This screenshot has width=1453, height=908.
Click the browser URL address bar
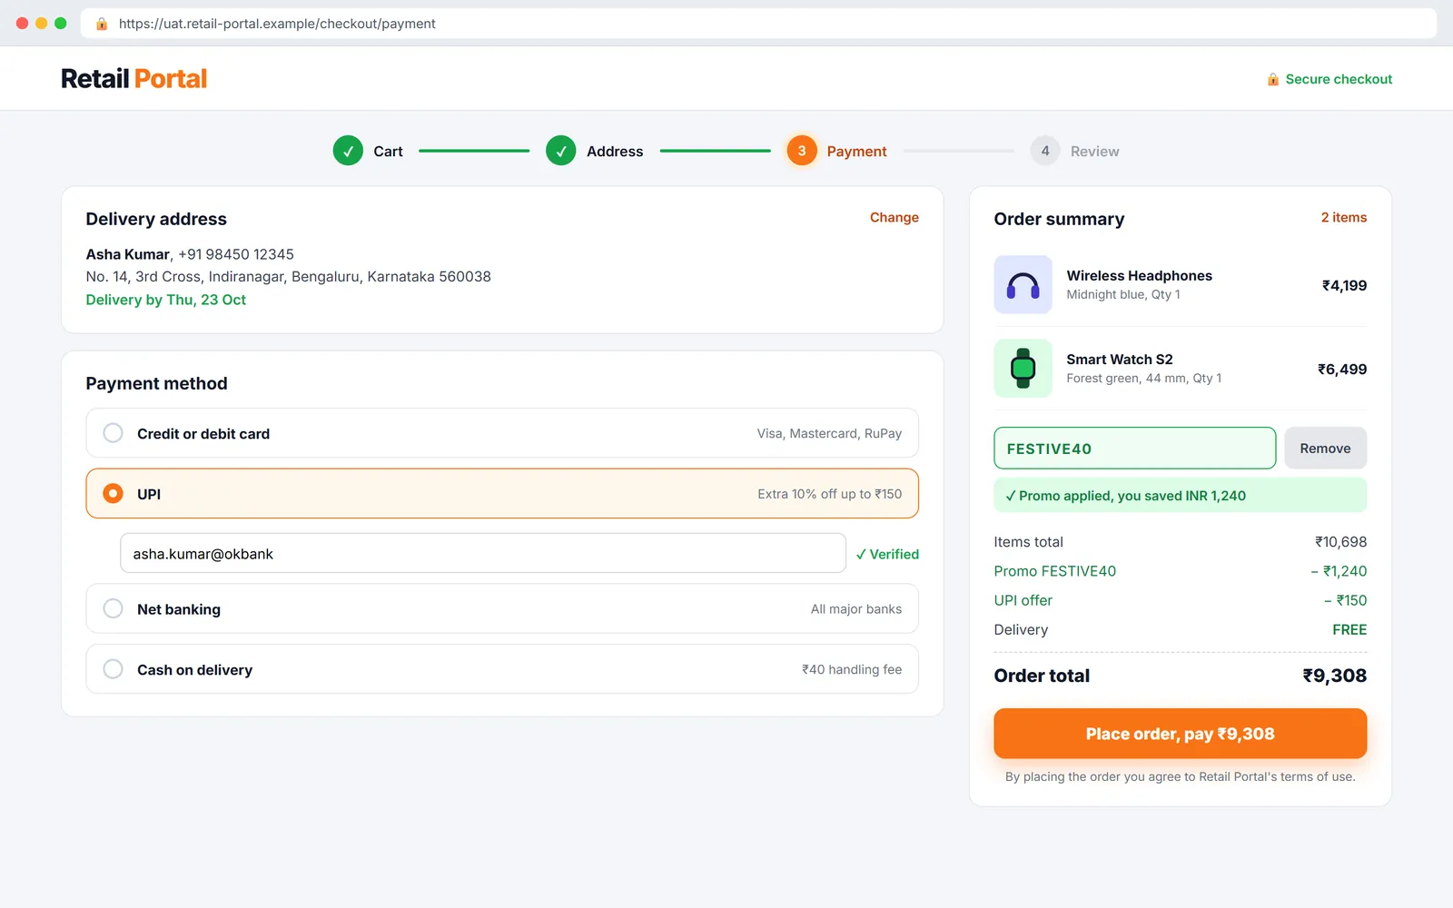tap(758, 24)
